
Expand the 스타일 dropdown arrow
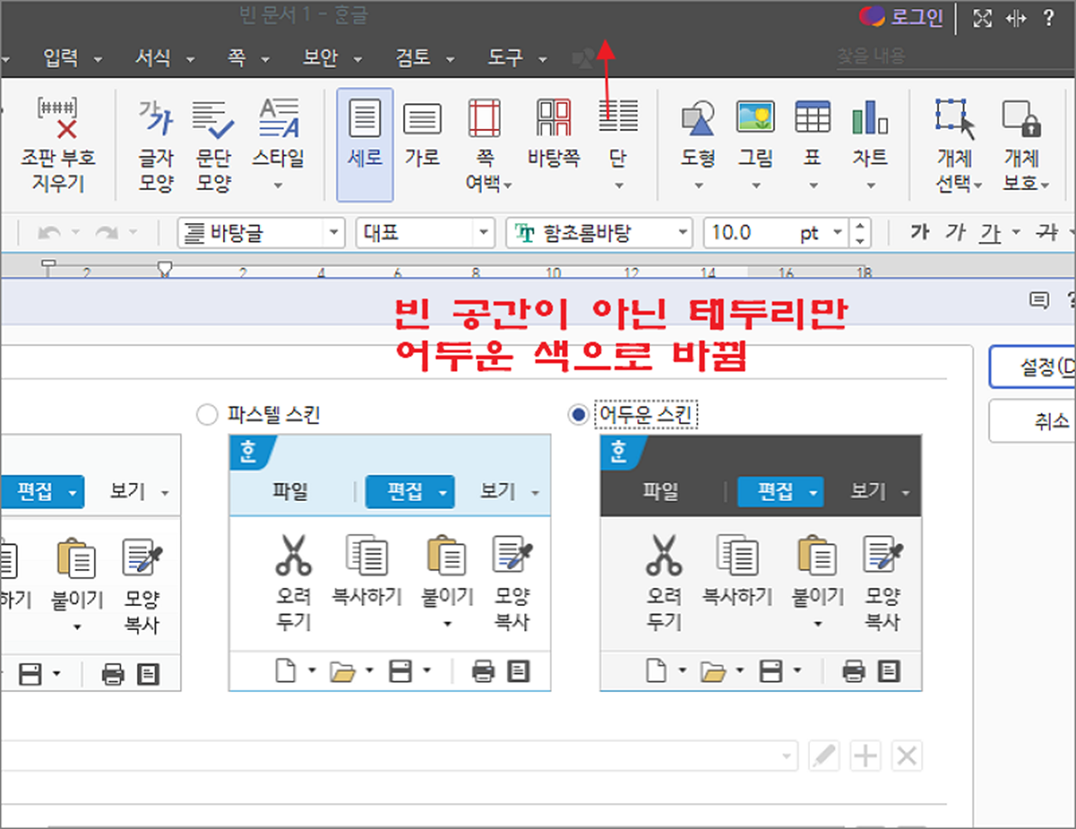[x=278, y=185]
